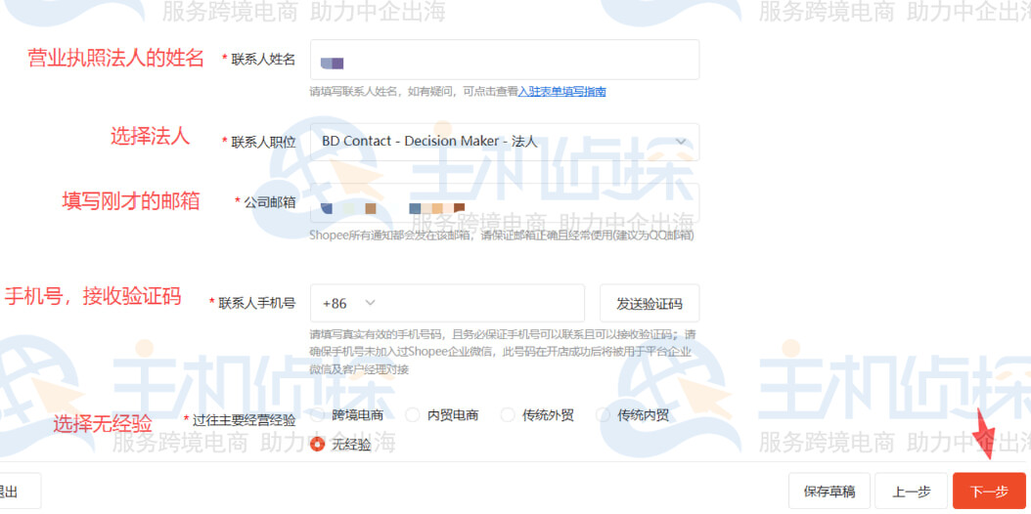
Task: Click the 过往主要经营经验 label
Action: tap(244, 420)
